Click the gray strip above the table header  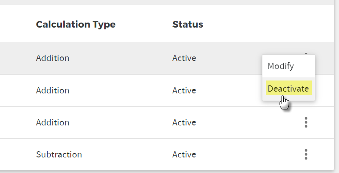167,2
